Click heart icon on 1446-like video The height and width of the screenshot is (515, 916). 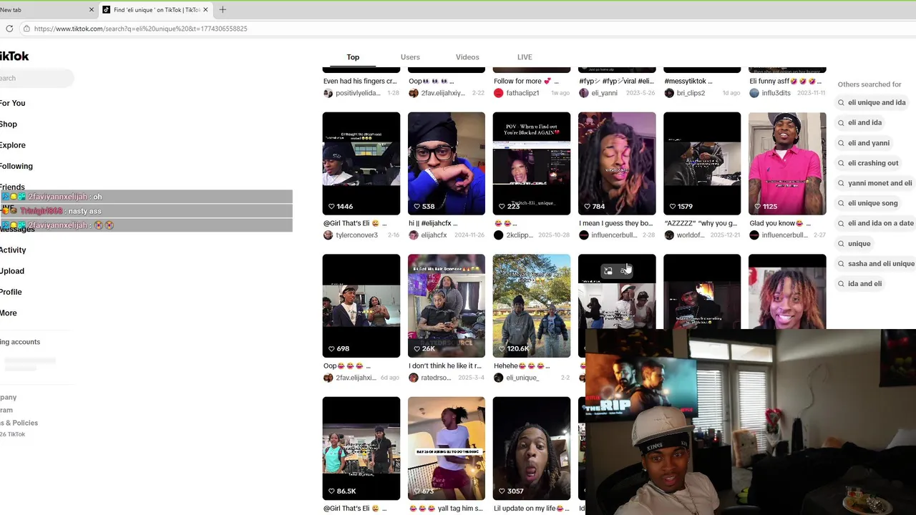[331, 206]
